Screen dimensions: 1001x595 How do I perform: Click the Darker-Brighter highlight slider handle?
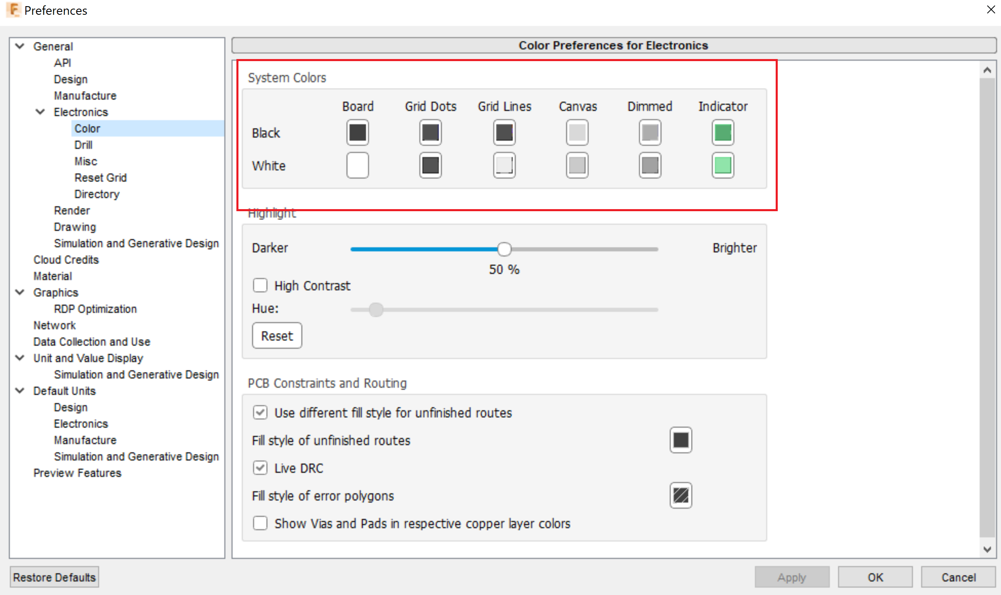point(504,249)
